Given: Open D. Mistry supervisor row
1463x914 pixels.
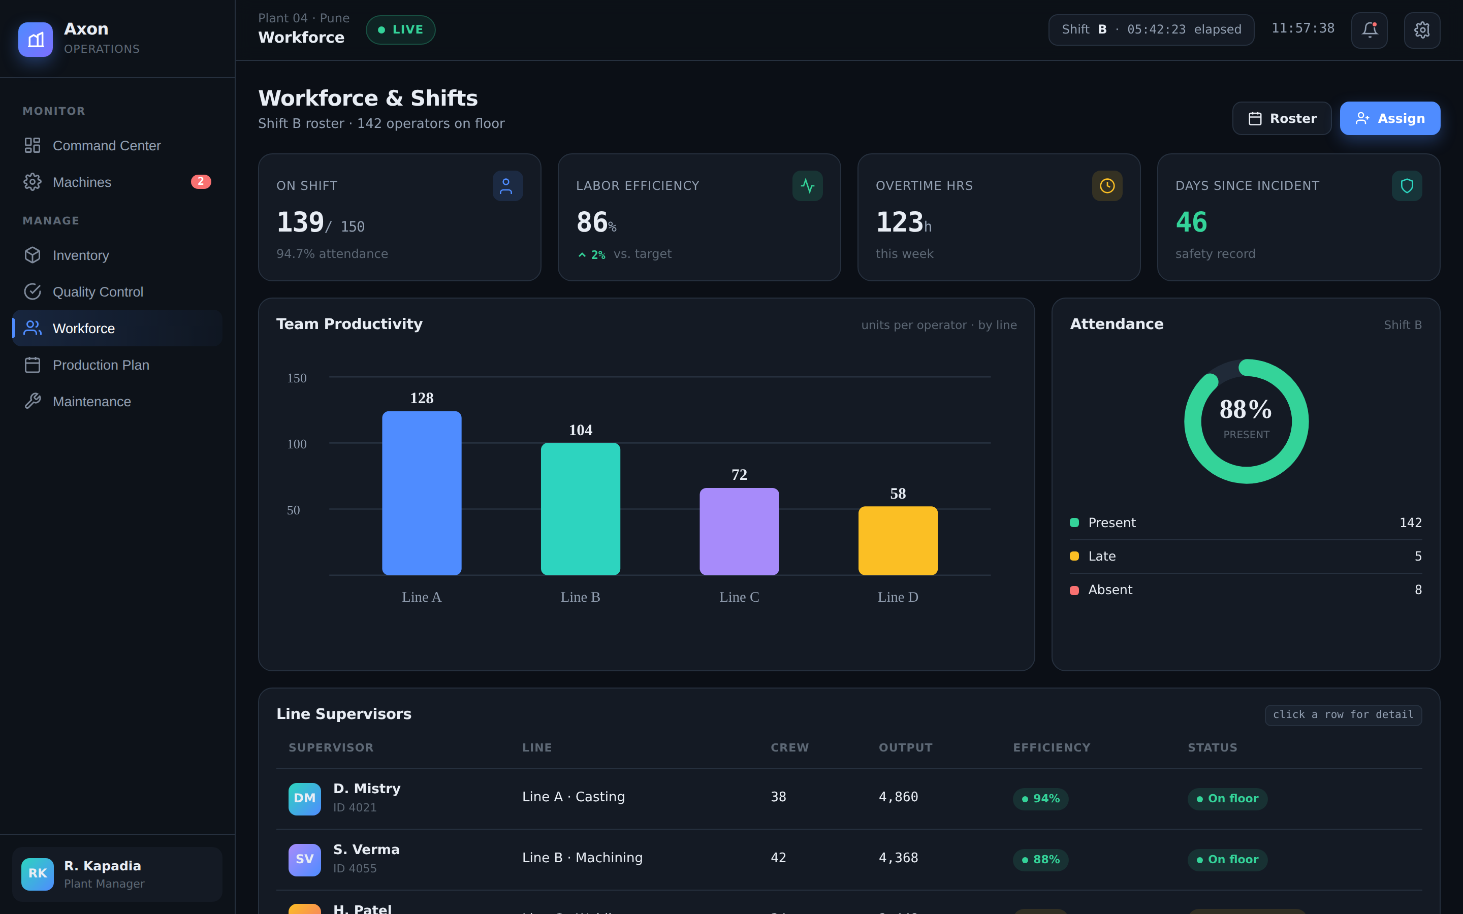Looking at the screenshot, I should (849, 799).
